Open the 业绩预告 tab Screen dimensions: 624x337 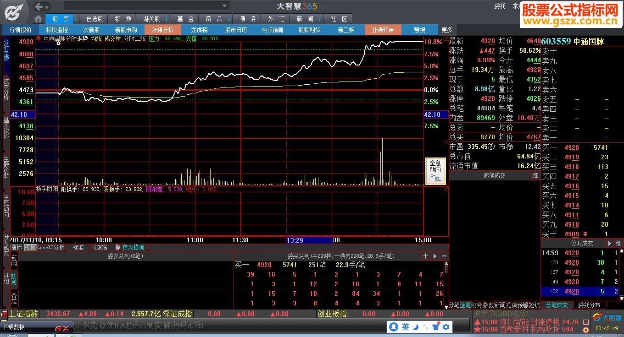383,30
